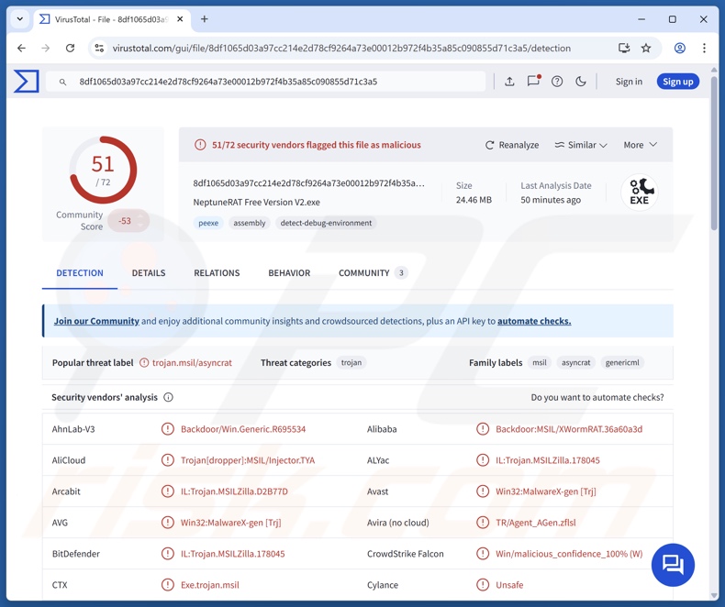
Task: Click the EXE file type icon
Action: [640, 193]
